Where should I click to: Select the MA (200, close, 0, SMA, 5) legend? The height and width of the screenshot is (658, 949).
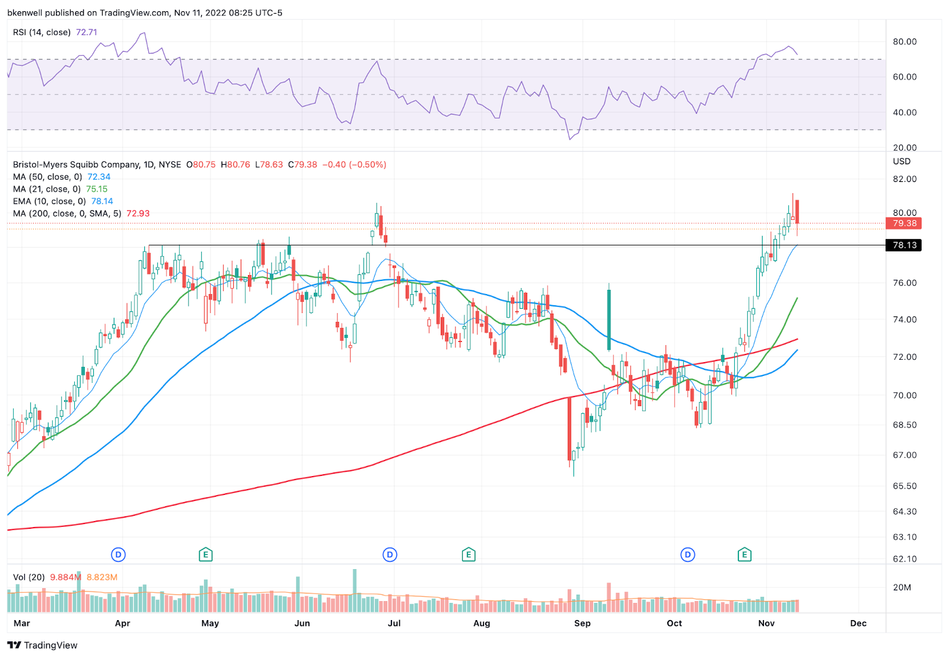[x=67, y=213]
